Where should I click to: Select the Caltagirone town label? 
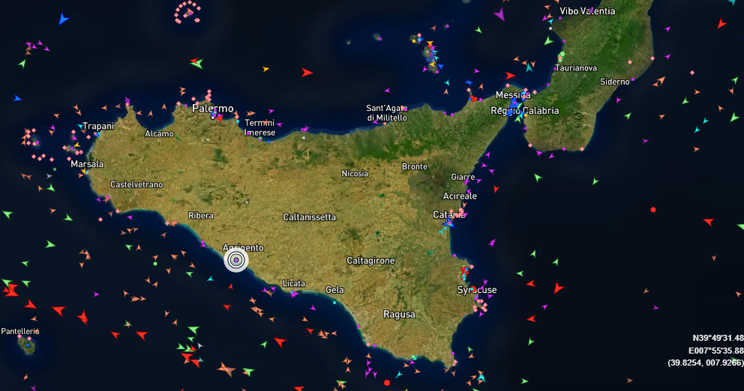370,261
